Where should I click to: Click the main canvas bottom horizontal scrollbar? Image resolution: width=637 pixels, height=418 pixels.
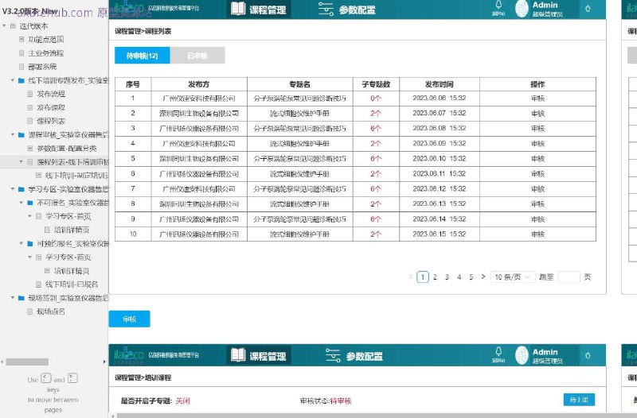(377, 416)
